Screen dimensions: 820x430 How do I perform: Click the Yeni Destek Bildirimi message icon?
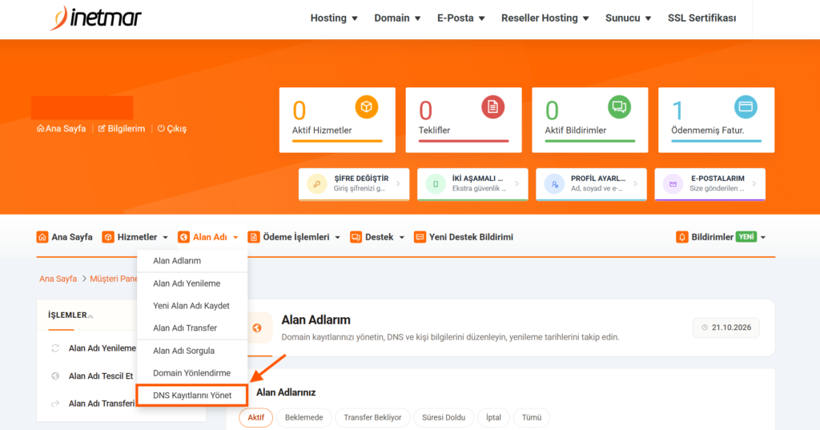420,237
